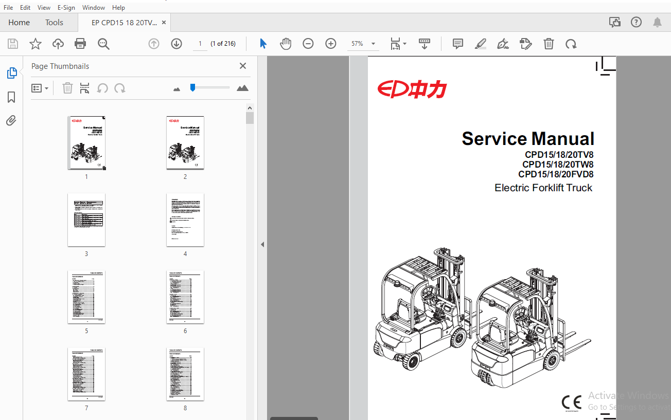Adjust the thumbnail size slider handle
The width and height of the screenshot is (671, 420).
[192, 88]
